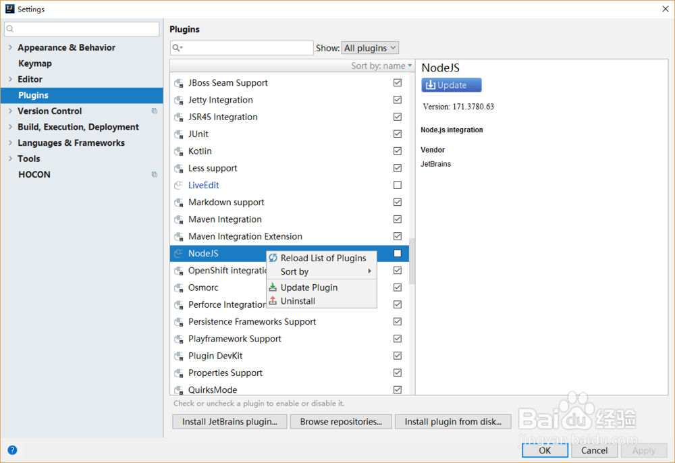Click the Version Control project-level copy icon
Image resolution: width=675 pixels, height=463 pixels.
pos(155,111)
